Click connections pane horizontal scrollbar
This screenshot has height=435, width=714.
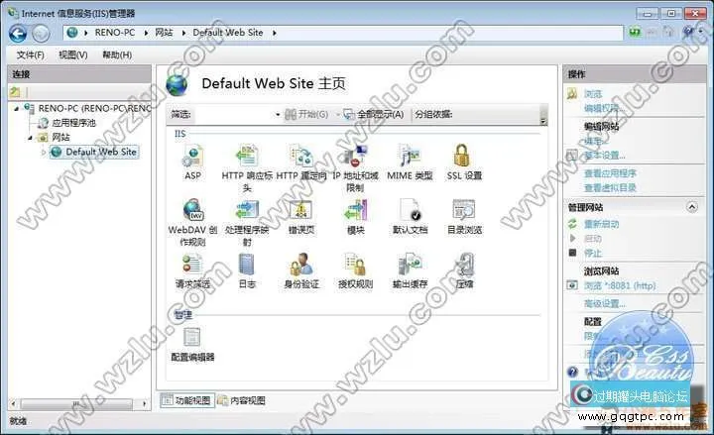76,403
